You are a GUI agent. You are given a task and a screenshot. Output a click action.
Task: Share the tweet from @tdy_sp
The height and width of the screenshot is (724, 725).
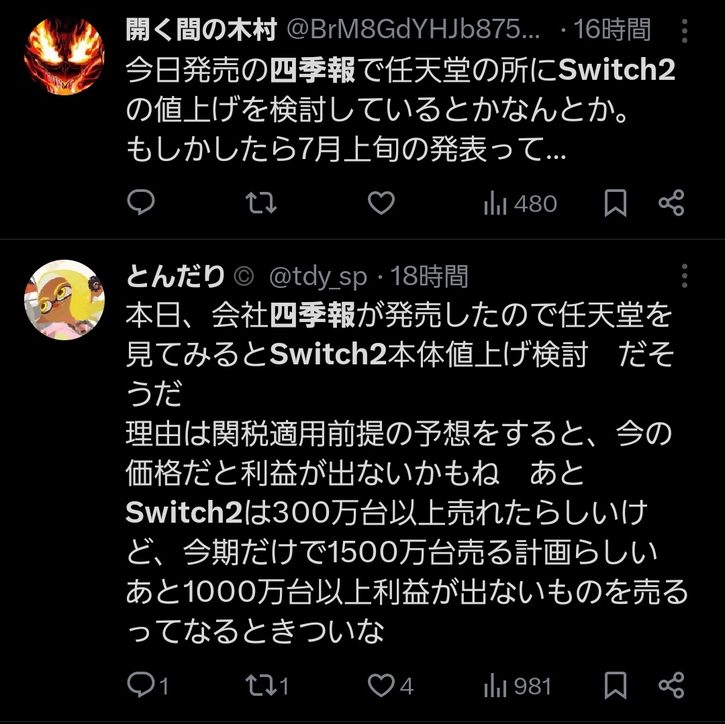(671, 685)
